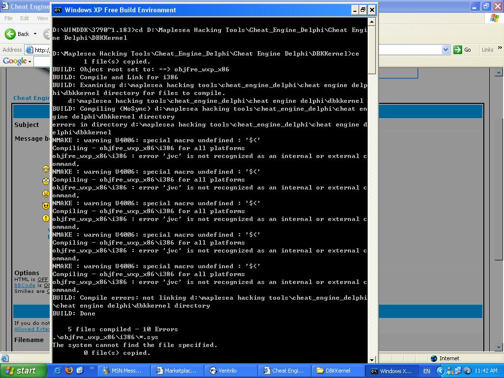Expand the address bar dropdown arrow
Image resolution: width=504 pixels, height=378 pixels.
coord(445,50)
